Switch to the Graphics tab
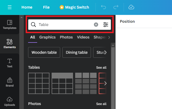The image size is (172, 109). tap(48, 37)
